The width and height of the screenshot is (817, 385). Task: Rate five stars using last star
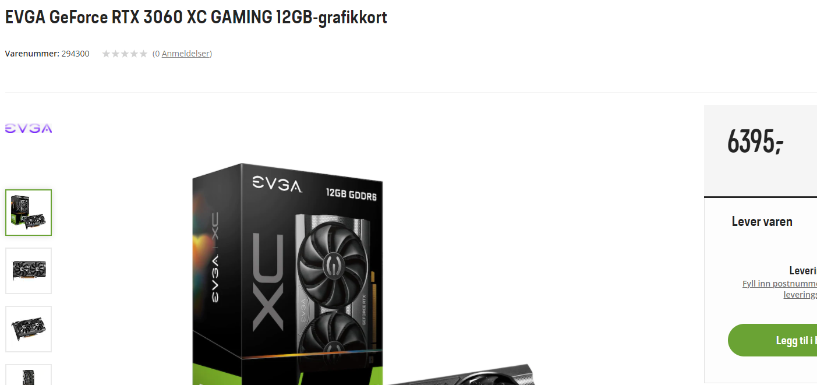pos(143,54)
